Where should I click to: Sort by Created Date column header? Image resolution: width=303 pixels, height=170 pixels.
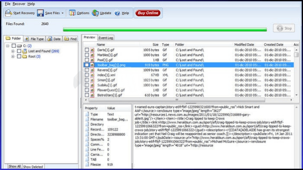pos(273,45)
